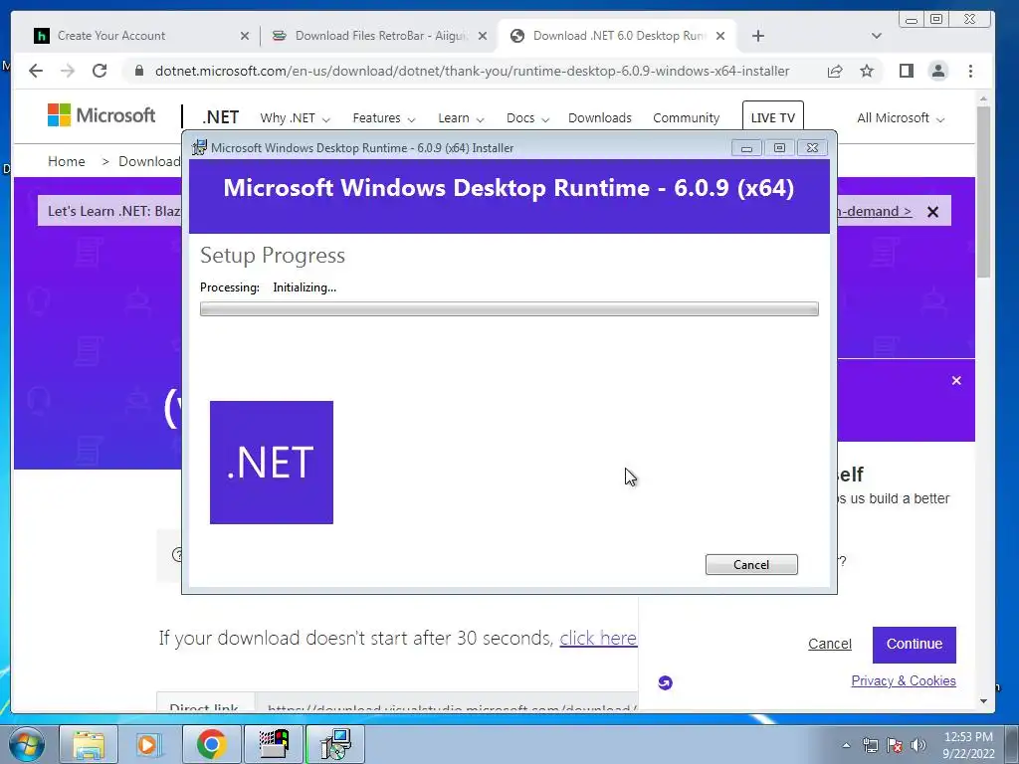Image resolution: width=1019 pixels, height=764 pixels.
Task: Open volume speaker tray icon
Action: tap(918, 745)
